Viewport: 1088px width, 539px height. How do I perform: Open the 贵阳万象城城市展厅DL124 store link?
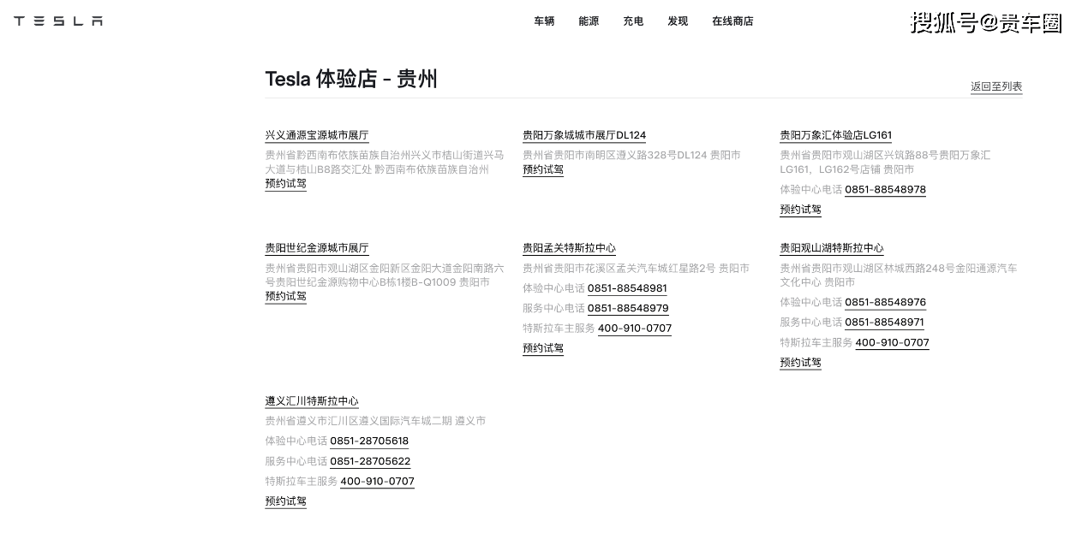[x=584, y=135]
